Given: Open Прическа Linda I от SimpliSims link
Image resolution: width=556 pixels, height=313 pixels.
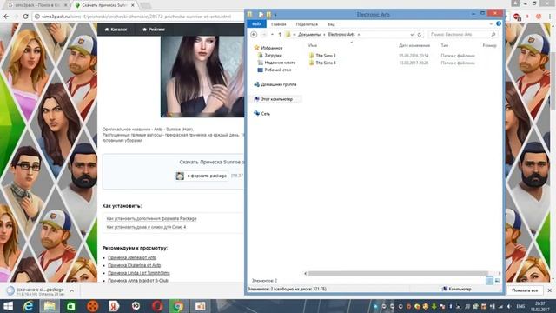Looking at the screenshot, I should click(x=139, y=273).
